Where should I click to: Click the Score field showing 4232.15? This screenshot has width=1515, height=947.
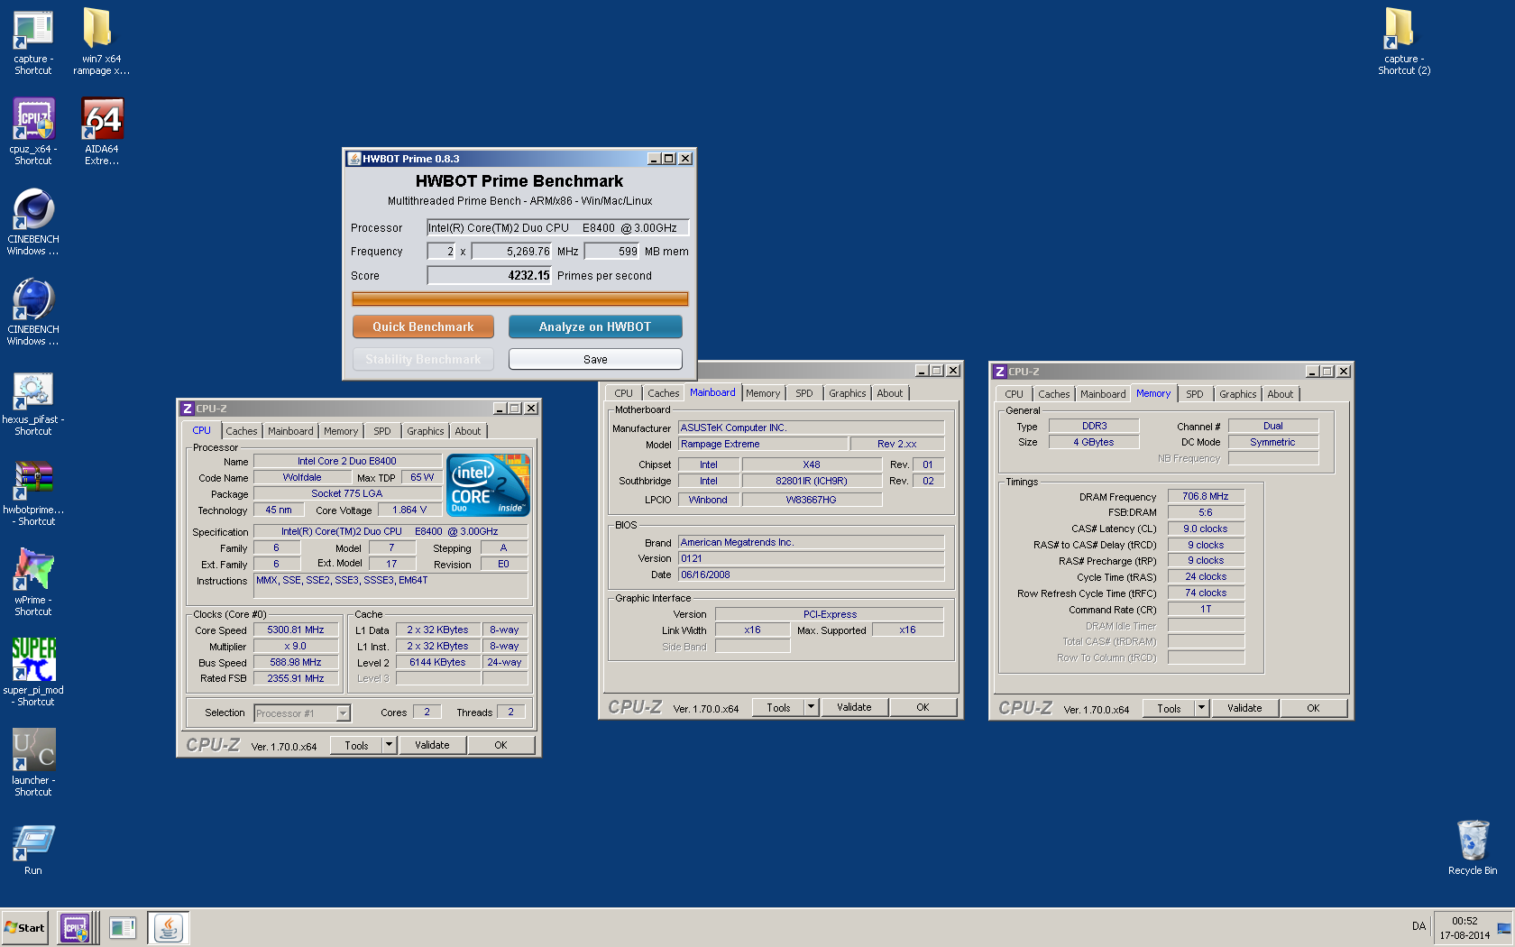click(x=489, y=276)
